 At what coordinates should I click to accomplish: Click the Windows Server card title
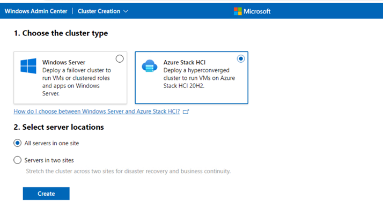(x=64, y=62)
